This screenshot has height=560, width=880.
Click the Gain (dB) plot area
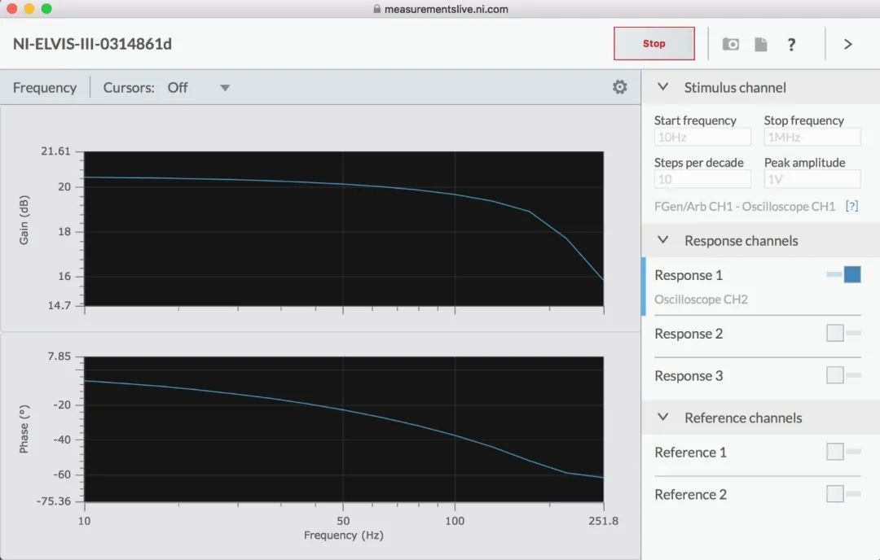point(344,229)
